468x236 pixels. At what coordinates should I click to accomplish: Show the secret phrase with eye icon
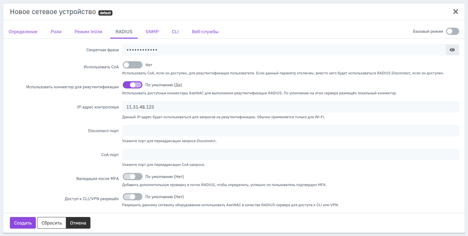[x=452, y=50]
